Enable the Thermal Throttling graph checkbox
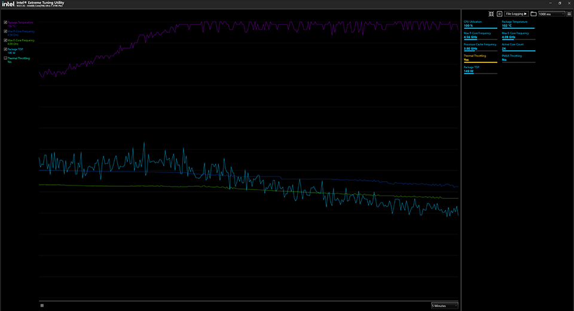The width and height of the screenshot is (574, 311). [x=5, y=58]
